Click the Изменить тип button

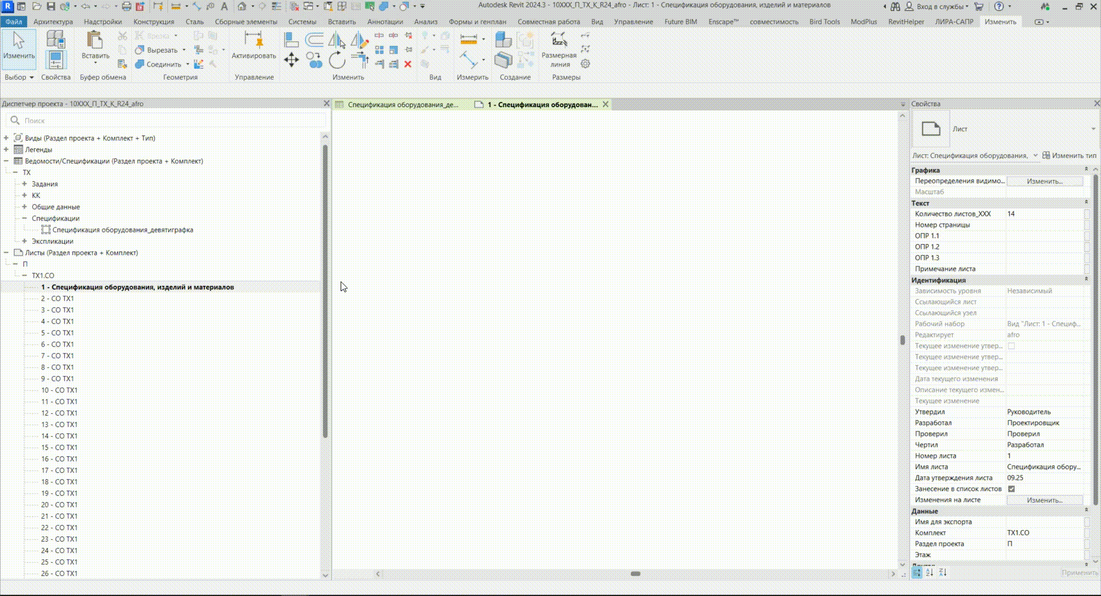[x=1069, y=155]
